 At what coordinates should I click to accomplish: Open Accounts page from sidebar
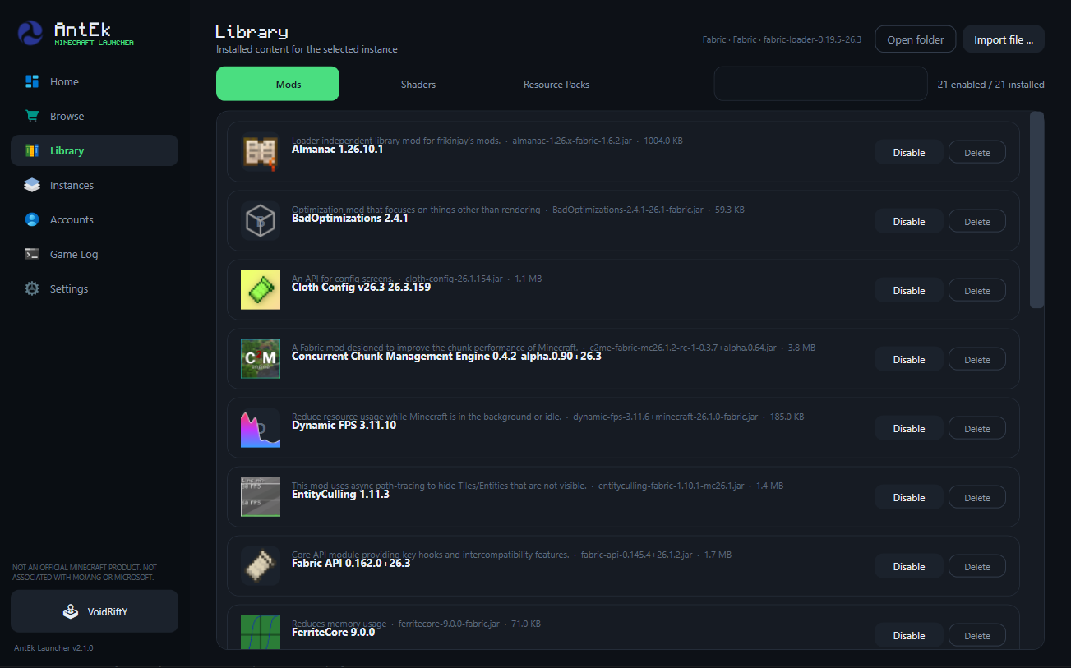(95, 219)
